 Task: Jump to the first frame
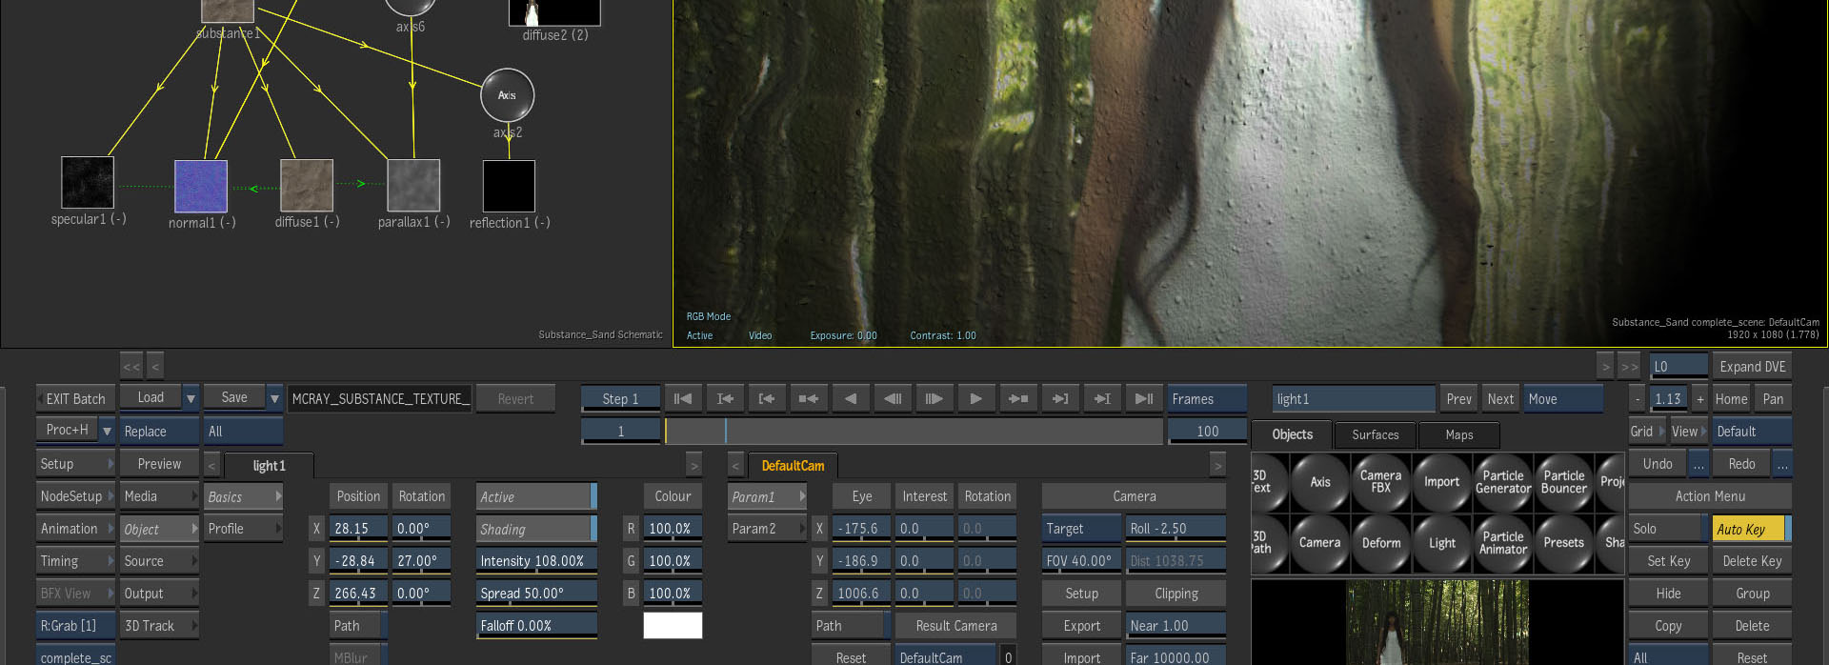[x=682, y=399]
